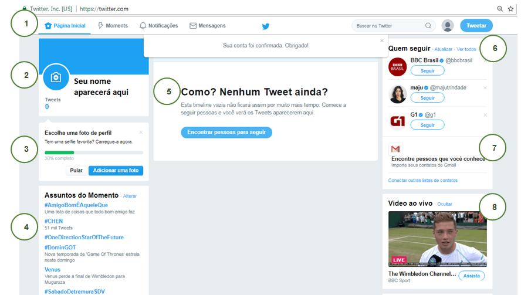Click the Tweetar button
The height and width of the screenshot is (295, 521).
[476, 26]
